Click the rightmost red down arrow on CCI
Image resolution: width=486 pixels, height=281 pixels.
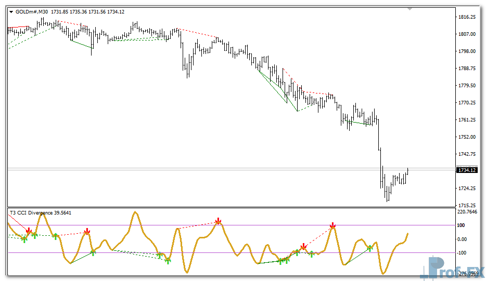(332, 225)
